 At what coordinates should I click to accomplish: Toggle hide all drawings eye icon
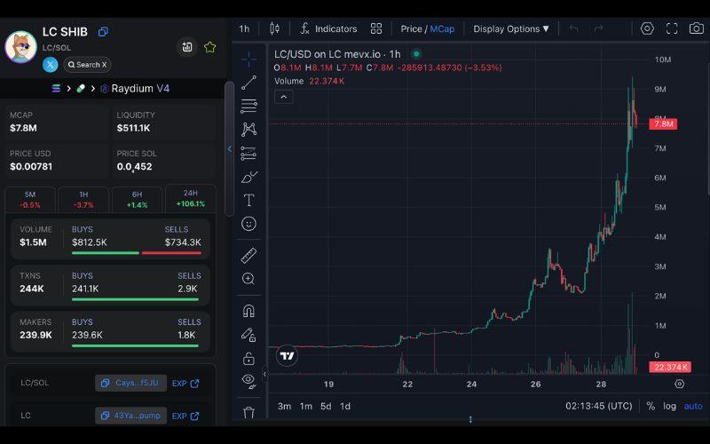pos(248,381)
